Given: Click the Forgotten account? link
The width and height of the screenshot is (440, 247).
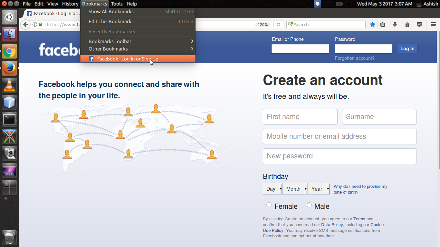Looking at the screenshot, I should click(355, 58).
